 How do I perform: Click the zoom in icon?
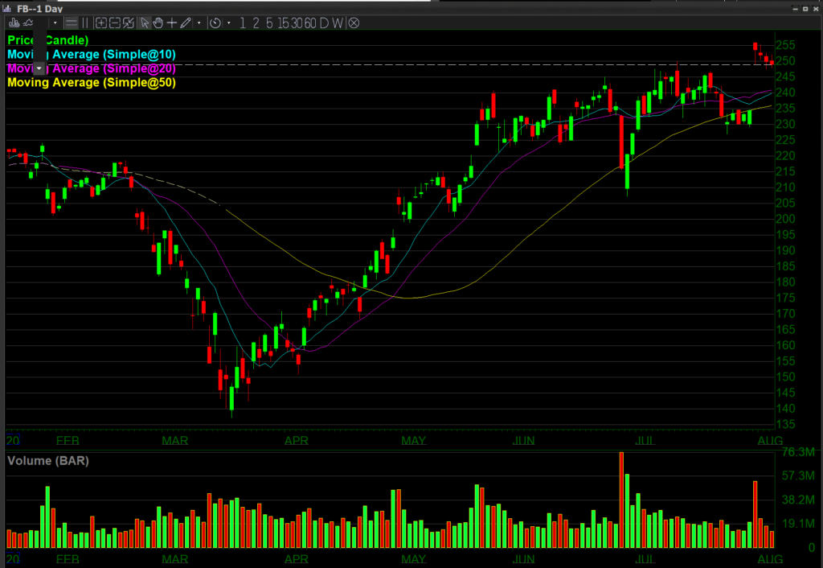click(x=100, y=23)
